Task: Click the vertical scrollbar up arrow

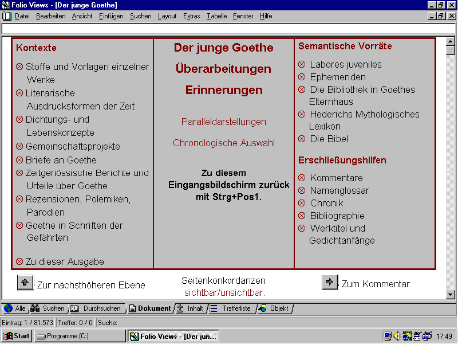Action: [x=450, y=41]
